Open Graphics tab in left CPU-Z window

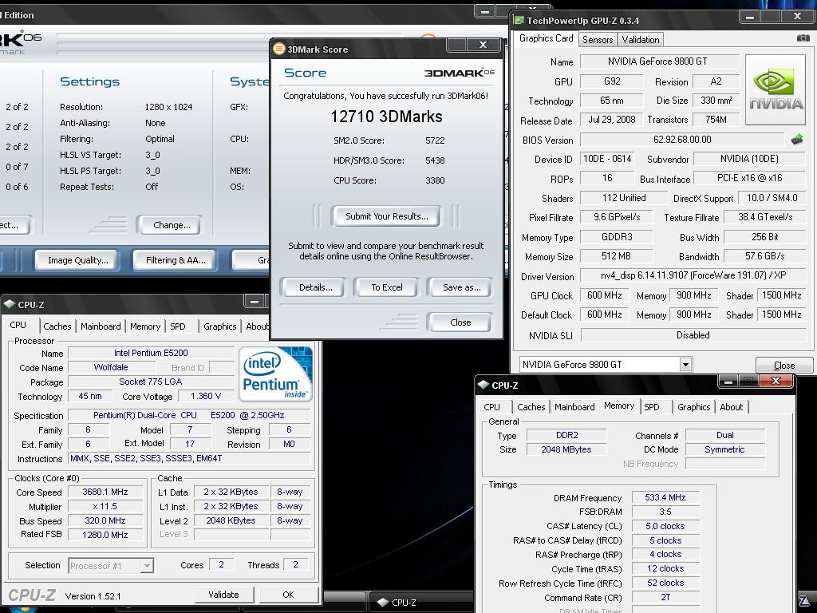[220, 326]
